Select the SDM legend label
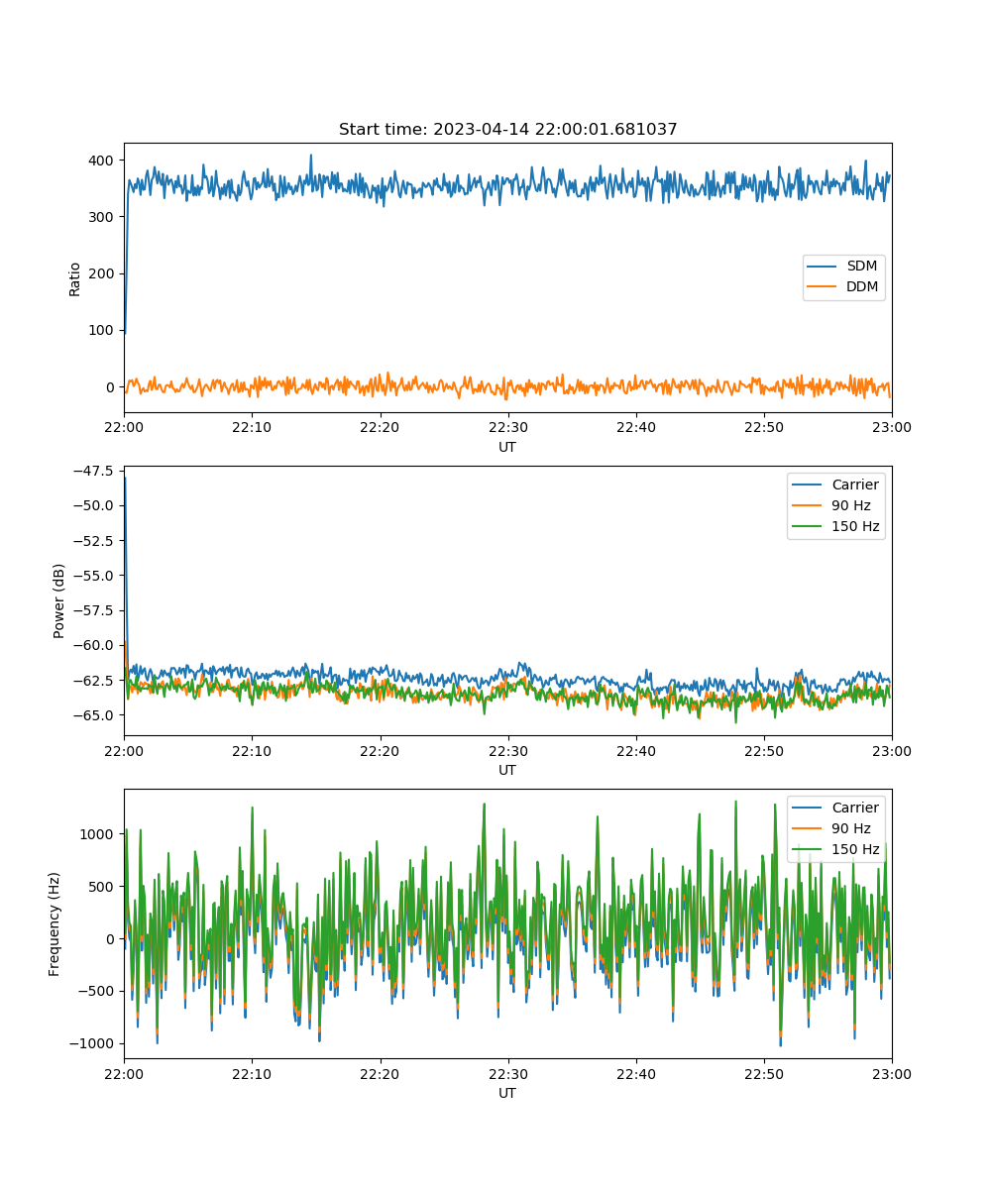The width and height of the screenshot is (991, 1189). tap(862, 267)
